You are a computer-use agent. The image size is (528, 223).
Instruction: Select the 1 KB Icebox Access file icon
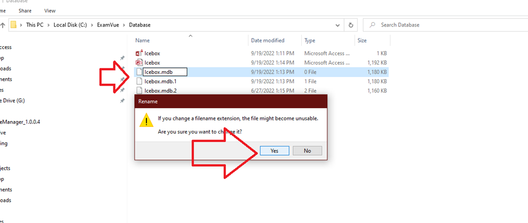[139, 53]
